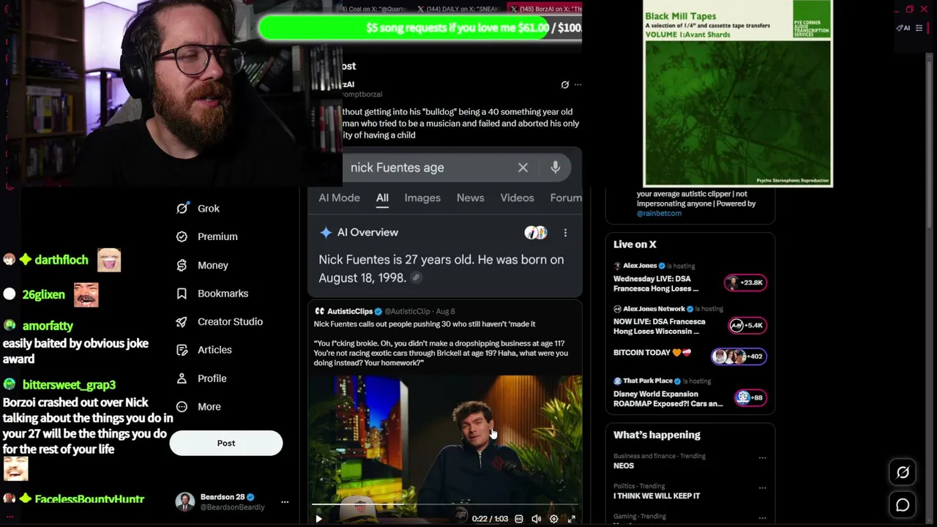Viewport: 937px width, 527px height.
Task: Switch to the "Coal on X" browser tab
Action: coord(375,9)
